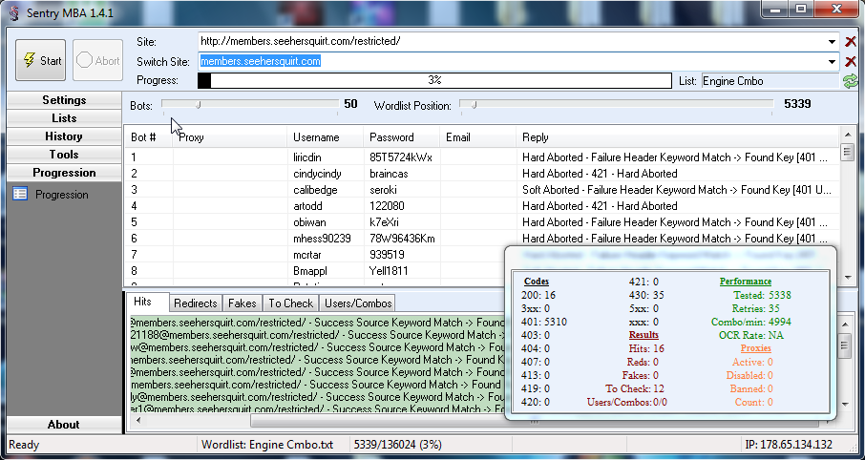Clear the Site field with red X
This screenshot has width=865, height=460.
click(x=851, y=42)
